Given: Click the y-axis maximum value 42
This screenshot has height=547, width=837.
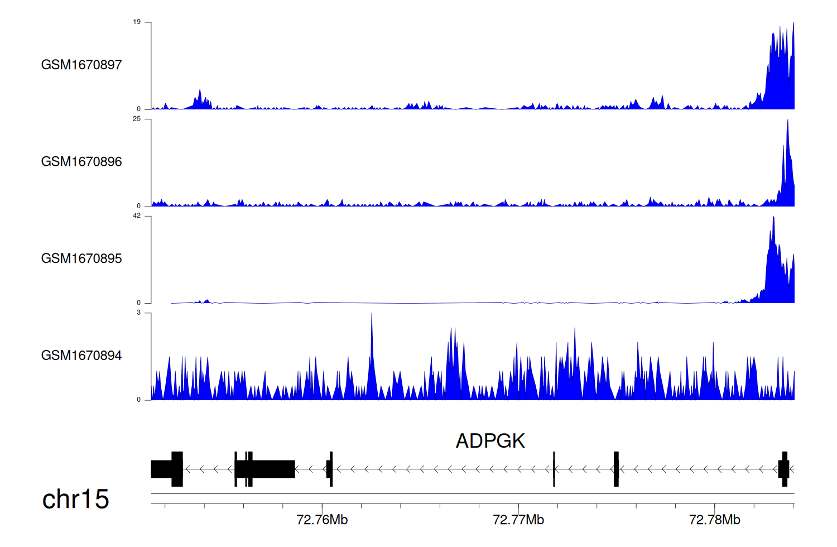Looking at the screenshot, I should 137,216.
